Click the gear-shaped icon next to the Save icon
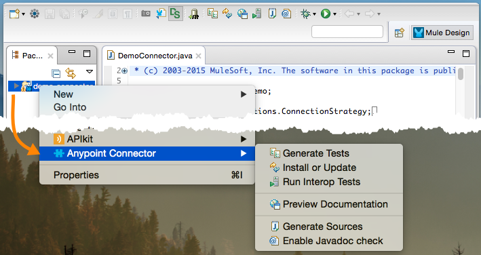The image size is (481, 255). point(35,14)
